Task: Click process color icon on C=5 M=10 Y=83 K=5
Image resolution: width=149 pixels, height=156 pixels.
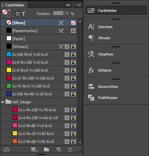Action: tap(67, 133)
